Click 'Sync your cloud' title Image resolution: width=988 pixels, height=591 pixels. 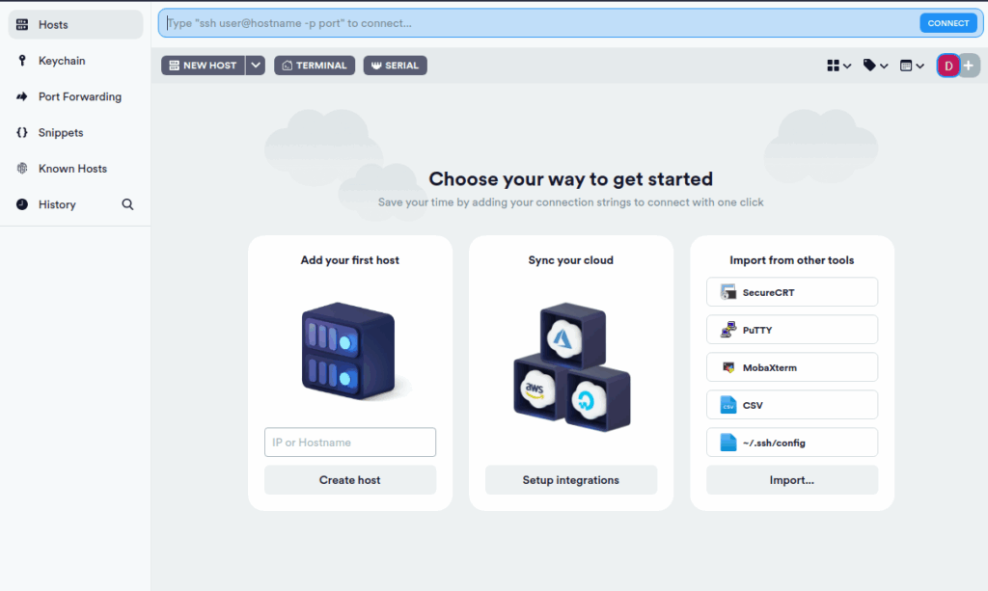[x=571, y=260]
